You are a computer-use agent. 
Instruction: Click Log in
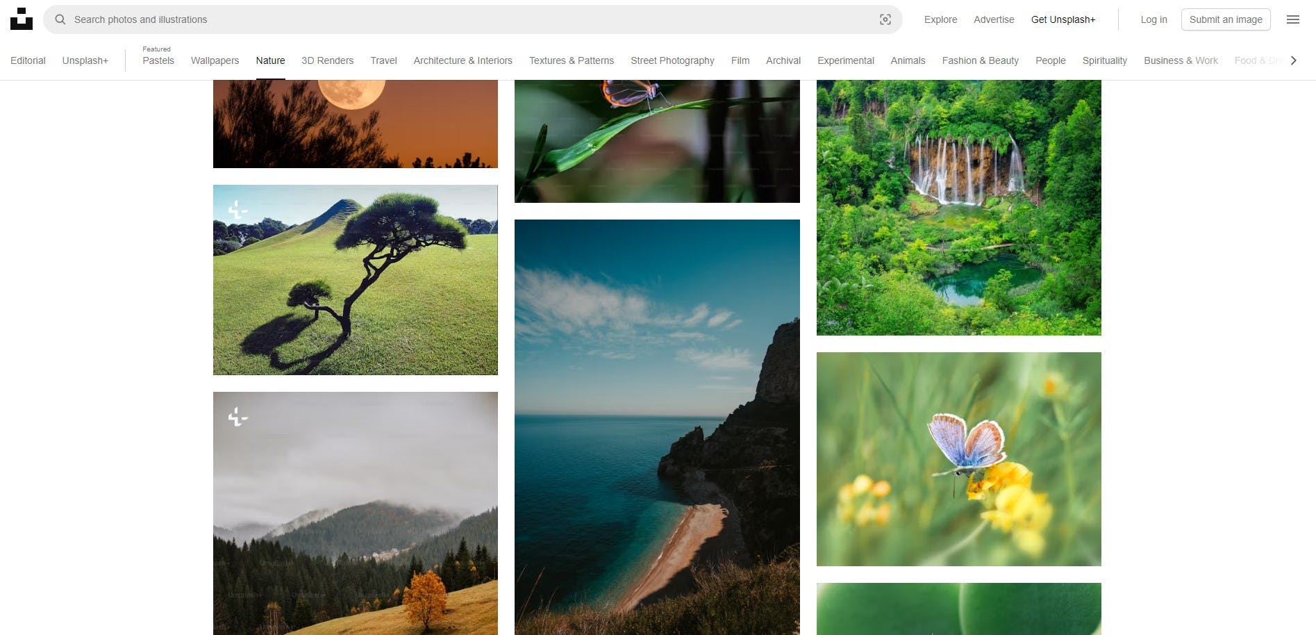1153,19
